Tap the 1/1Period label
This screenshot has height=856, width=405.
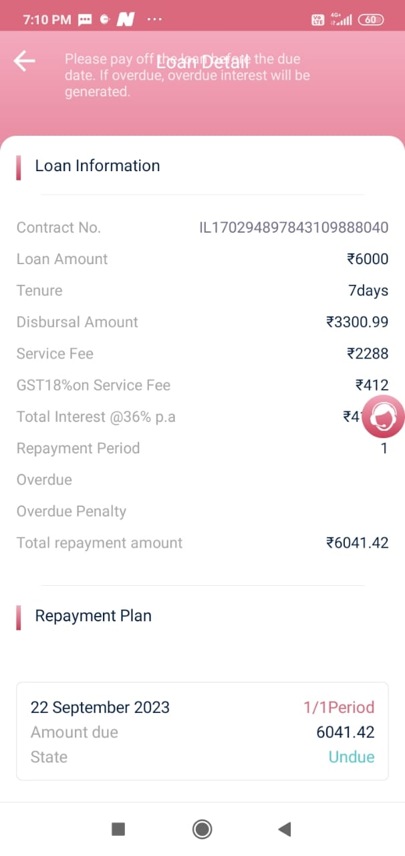(339, 708)
